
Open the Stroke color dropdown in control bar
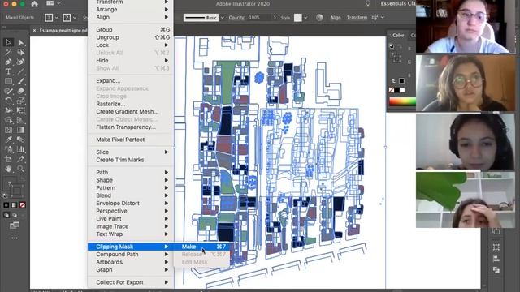pos(75,18)
